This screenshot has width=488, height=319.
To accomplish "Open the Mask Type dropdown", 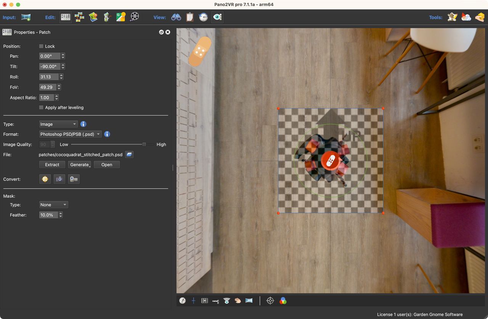I will (53, 205).
